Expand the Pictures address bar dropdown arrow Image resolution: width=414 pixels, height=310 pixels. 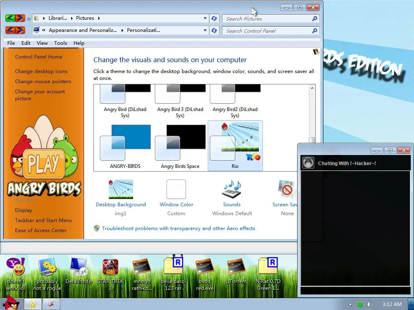click(205, 18)
